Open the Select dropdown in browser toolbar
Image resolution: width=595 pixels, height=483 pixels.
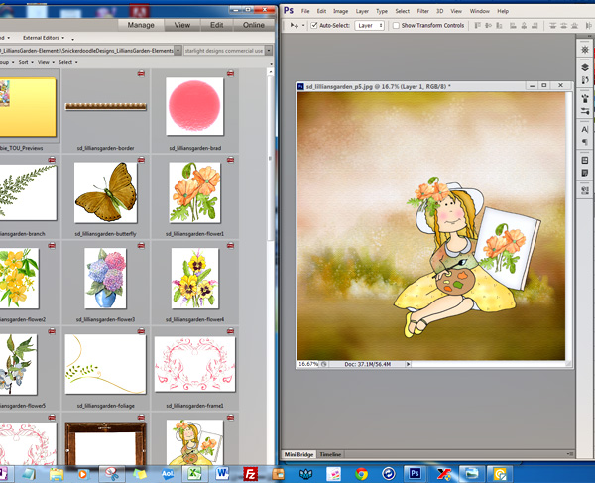(67, 62)
